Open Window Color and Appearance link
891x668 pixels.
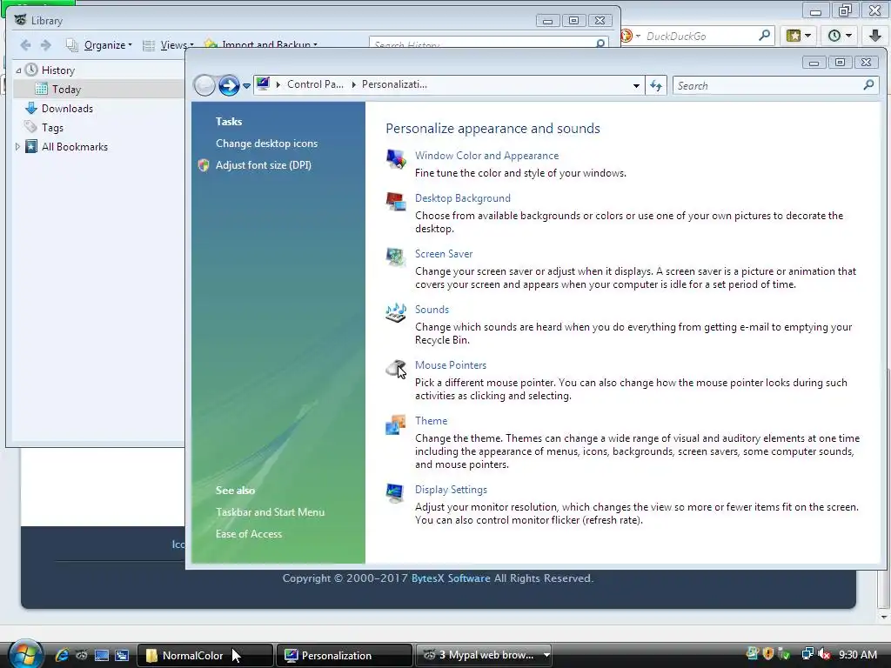click(x=486, y=156)
